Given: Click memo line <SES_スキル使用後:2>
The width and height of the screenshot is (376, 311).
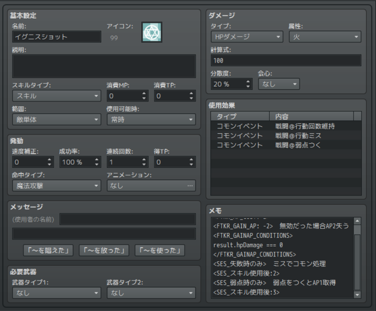Looking at the screenshot, I should tap(246, 273).
